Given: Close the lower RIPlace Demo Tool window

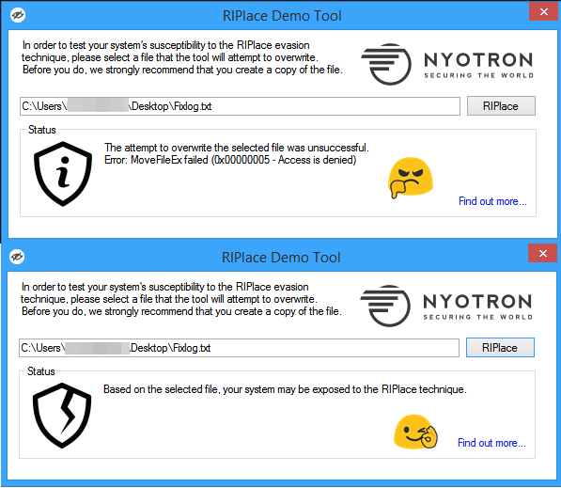Looking at the screenshot, I should 543,253.
